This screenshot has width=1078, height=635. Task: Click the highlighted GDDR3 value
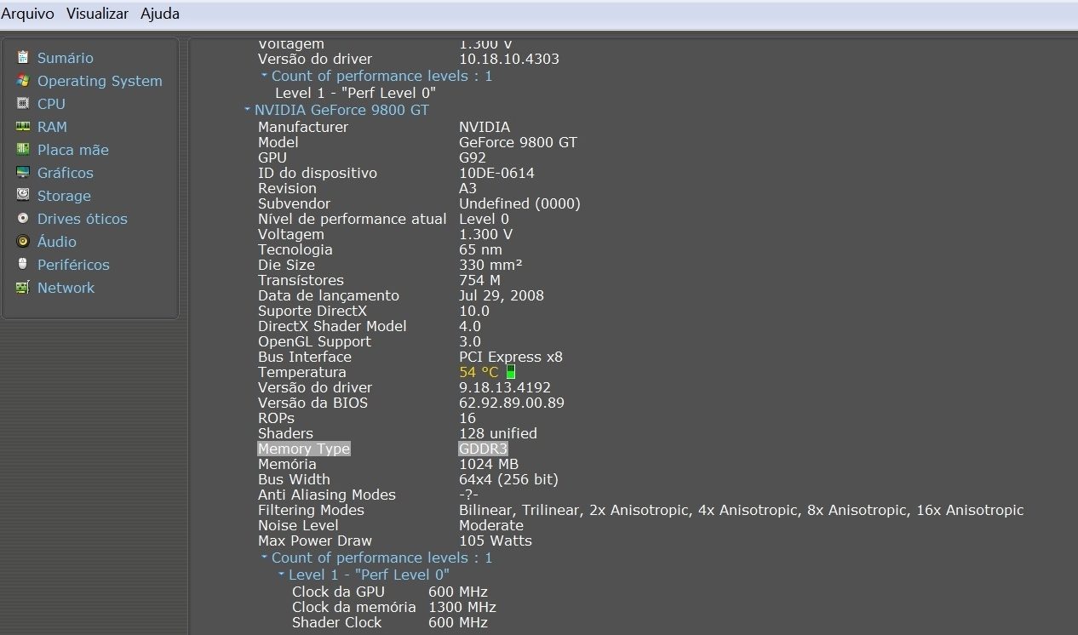(484, 449)
